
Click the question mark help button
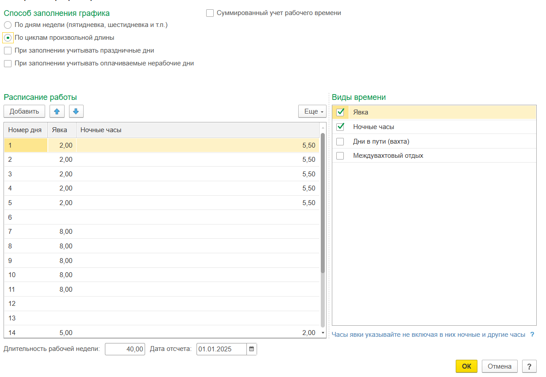click(x=529, y=366)
